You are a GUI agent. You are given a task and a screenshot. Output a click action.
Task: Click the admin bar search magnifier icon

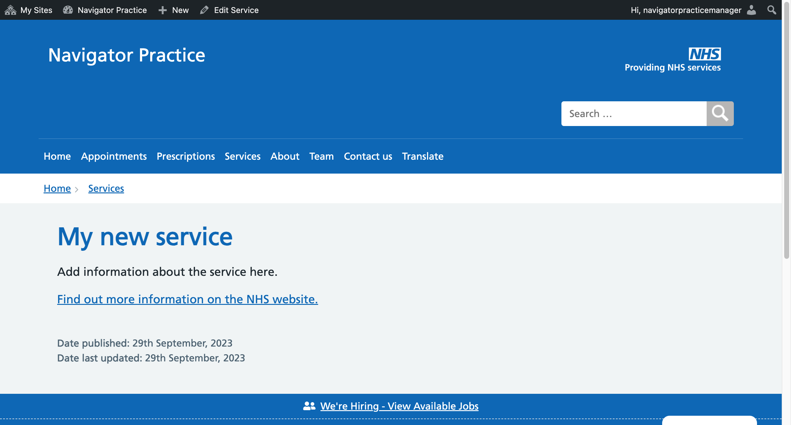click(x=772, y=10)
